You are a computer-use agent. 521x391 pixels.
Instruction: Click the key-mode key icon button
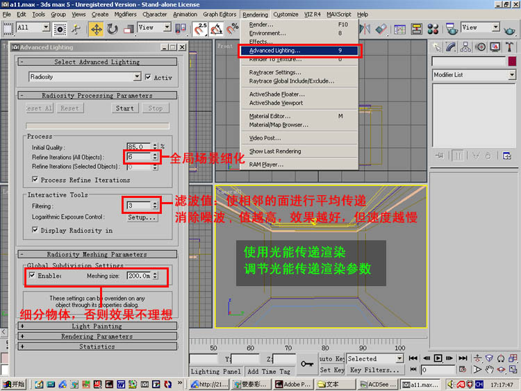(306, 363)
